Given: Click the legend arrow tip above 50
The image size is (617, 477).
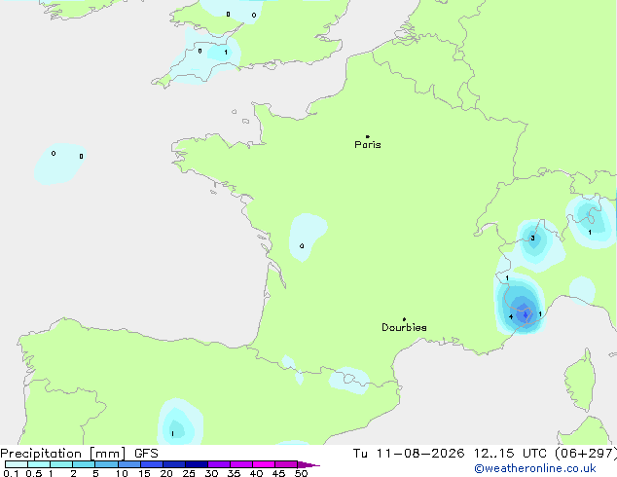Looking at the screenshot, I should [308, 464].
